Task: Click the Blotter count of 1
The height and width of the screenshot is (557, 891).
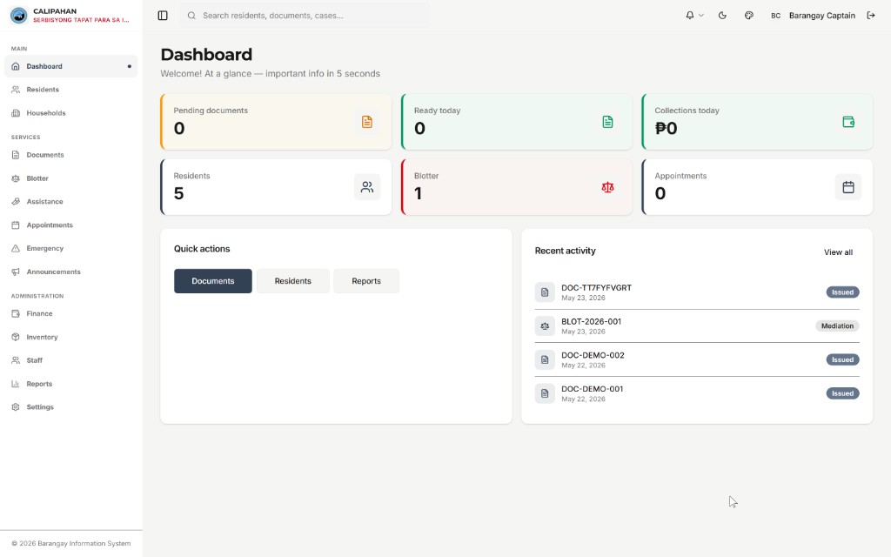Action: (x=419, y=194)
